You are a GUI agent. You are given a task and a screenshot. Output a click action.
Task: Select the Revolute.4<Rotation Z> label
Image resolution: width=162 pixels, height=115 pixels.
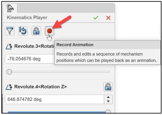point(40,86)
